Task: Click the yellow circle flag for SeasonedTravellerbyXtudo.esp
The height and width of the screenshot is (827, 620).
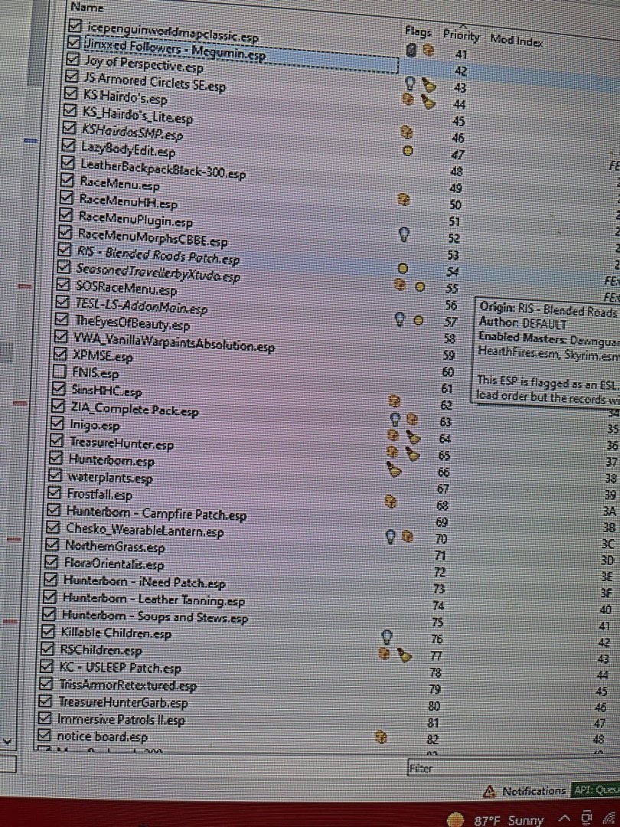Action: (419, 287)
